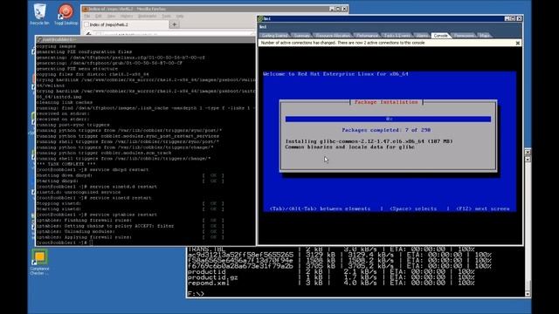Screen dimensions: 559x314
Task: Launch the Toggl Desktop shortcut
Action: coord(66,14)
